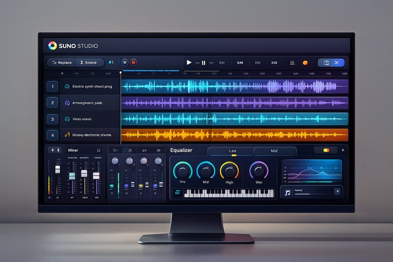Click the icon beside Grooxy electronic drums

(x=67, y=135)
